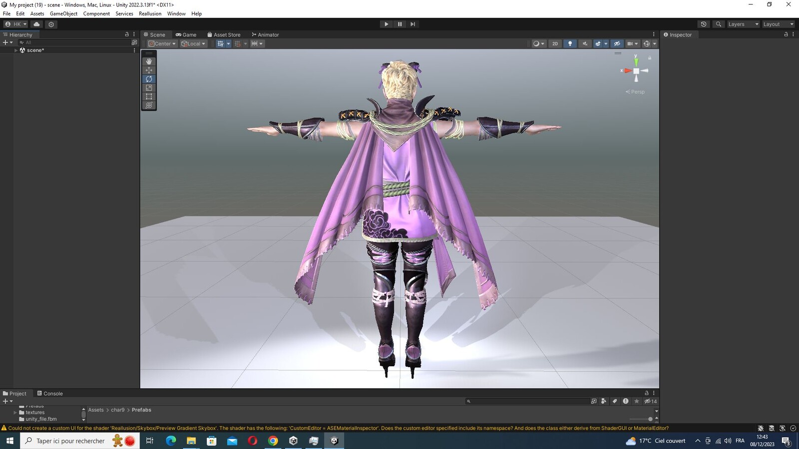Screen dimensions: 799x449
Task: Select the Move tool
Action: click(x=149, y=70)
